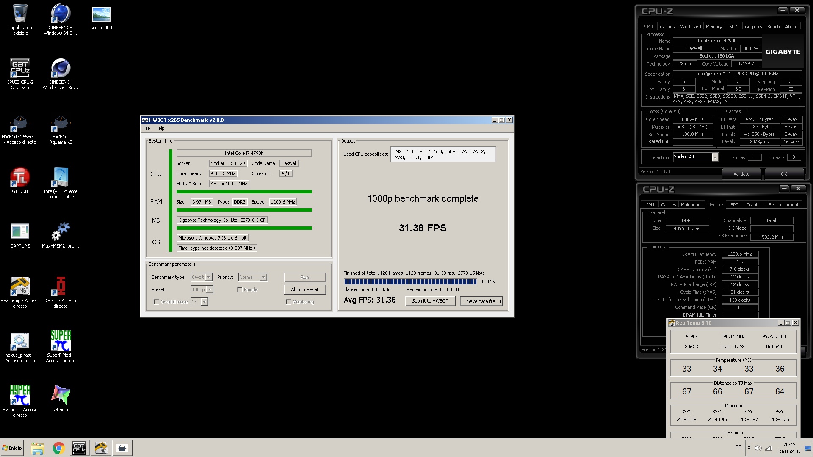Viewport: 813px width, 457px height.
Task: Select the CPUID CPU-Z Gigabyte desktop icon
Action: 20,73
